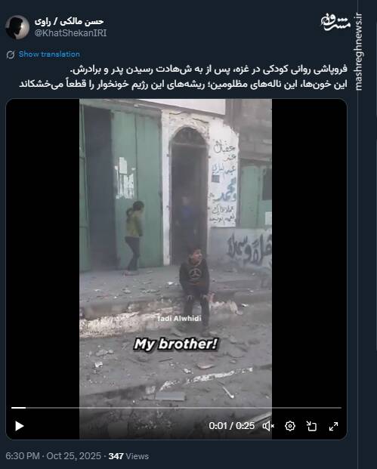Click the fadi Alwhidi watermark
This screenshot has width=377, height=469.
[179, 319]
